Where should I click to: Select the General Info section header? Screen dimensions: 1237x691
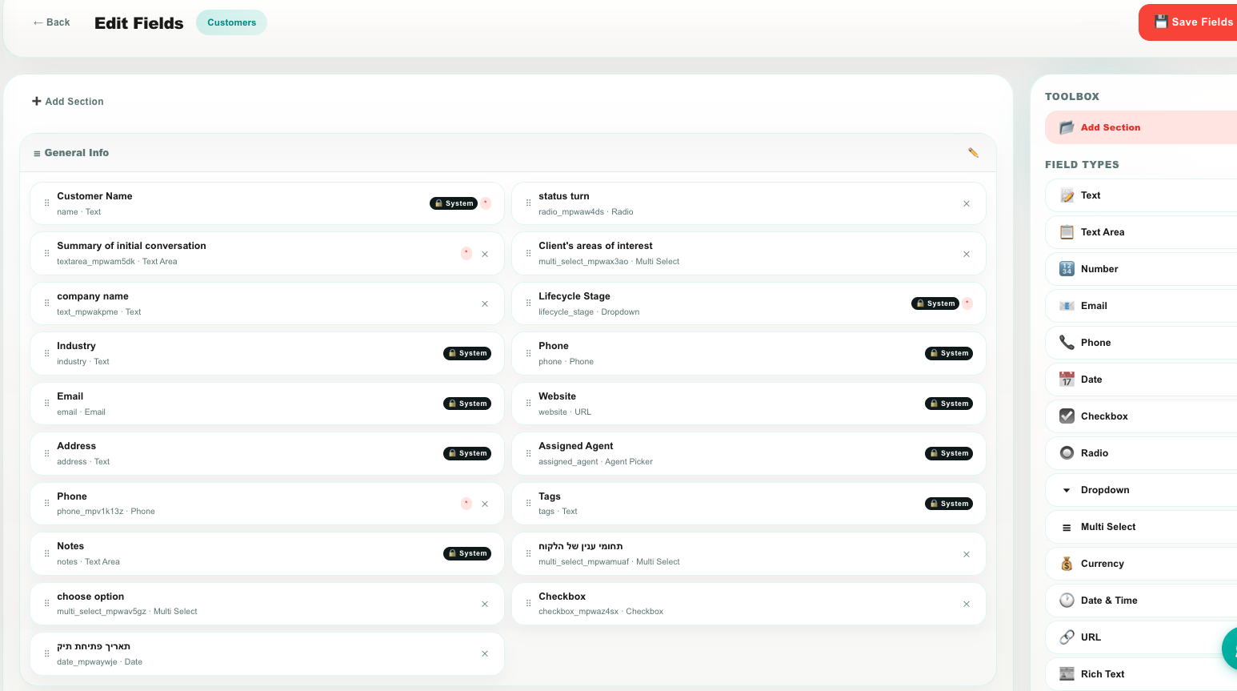[x=508, y=153]
